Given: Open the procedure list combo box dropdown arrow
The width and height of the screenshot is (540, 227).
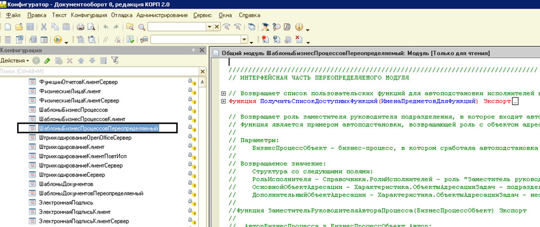Looking at the screenshot, I should click(x=245, y=40).
